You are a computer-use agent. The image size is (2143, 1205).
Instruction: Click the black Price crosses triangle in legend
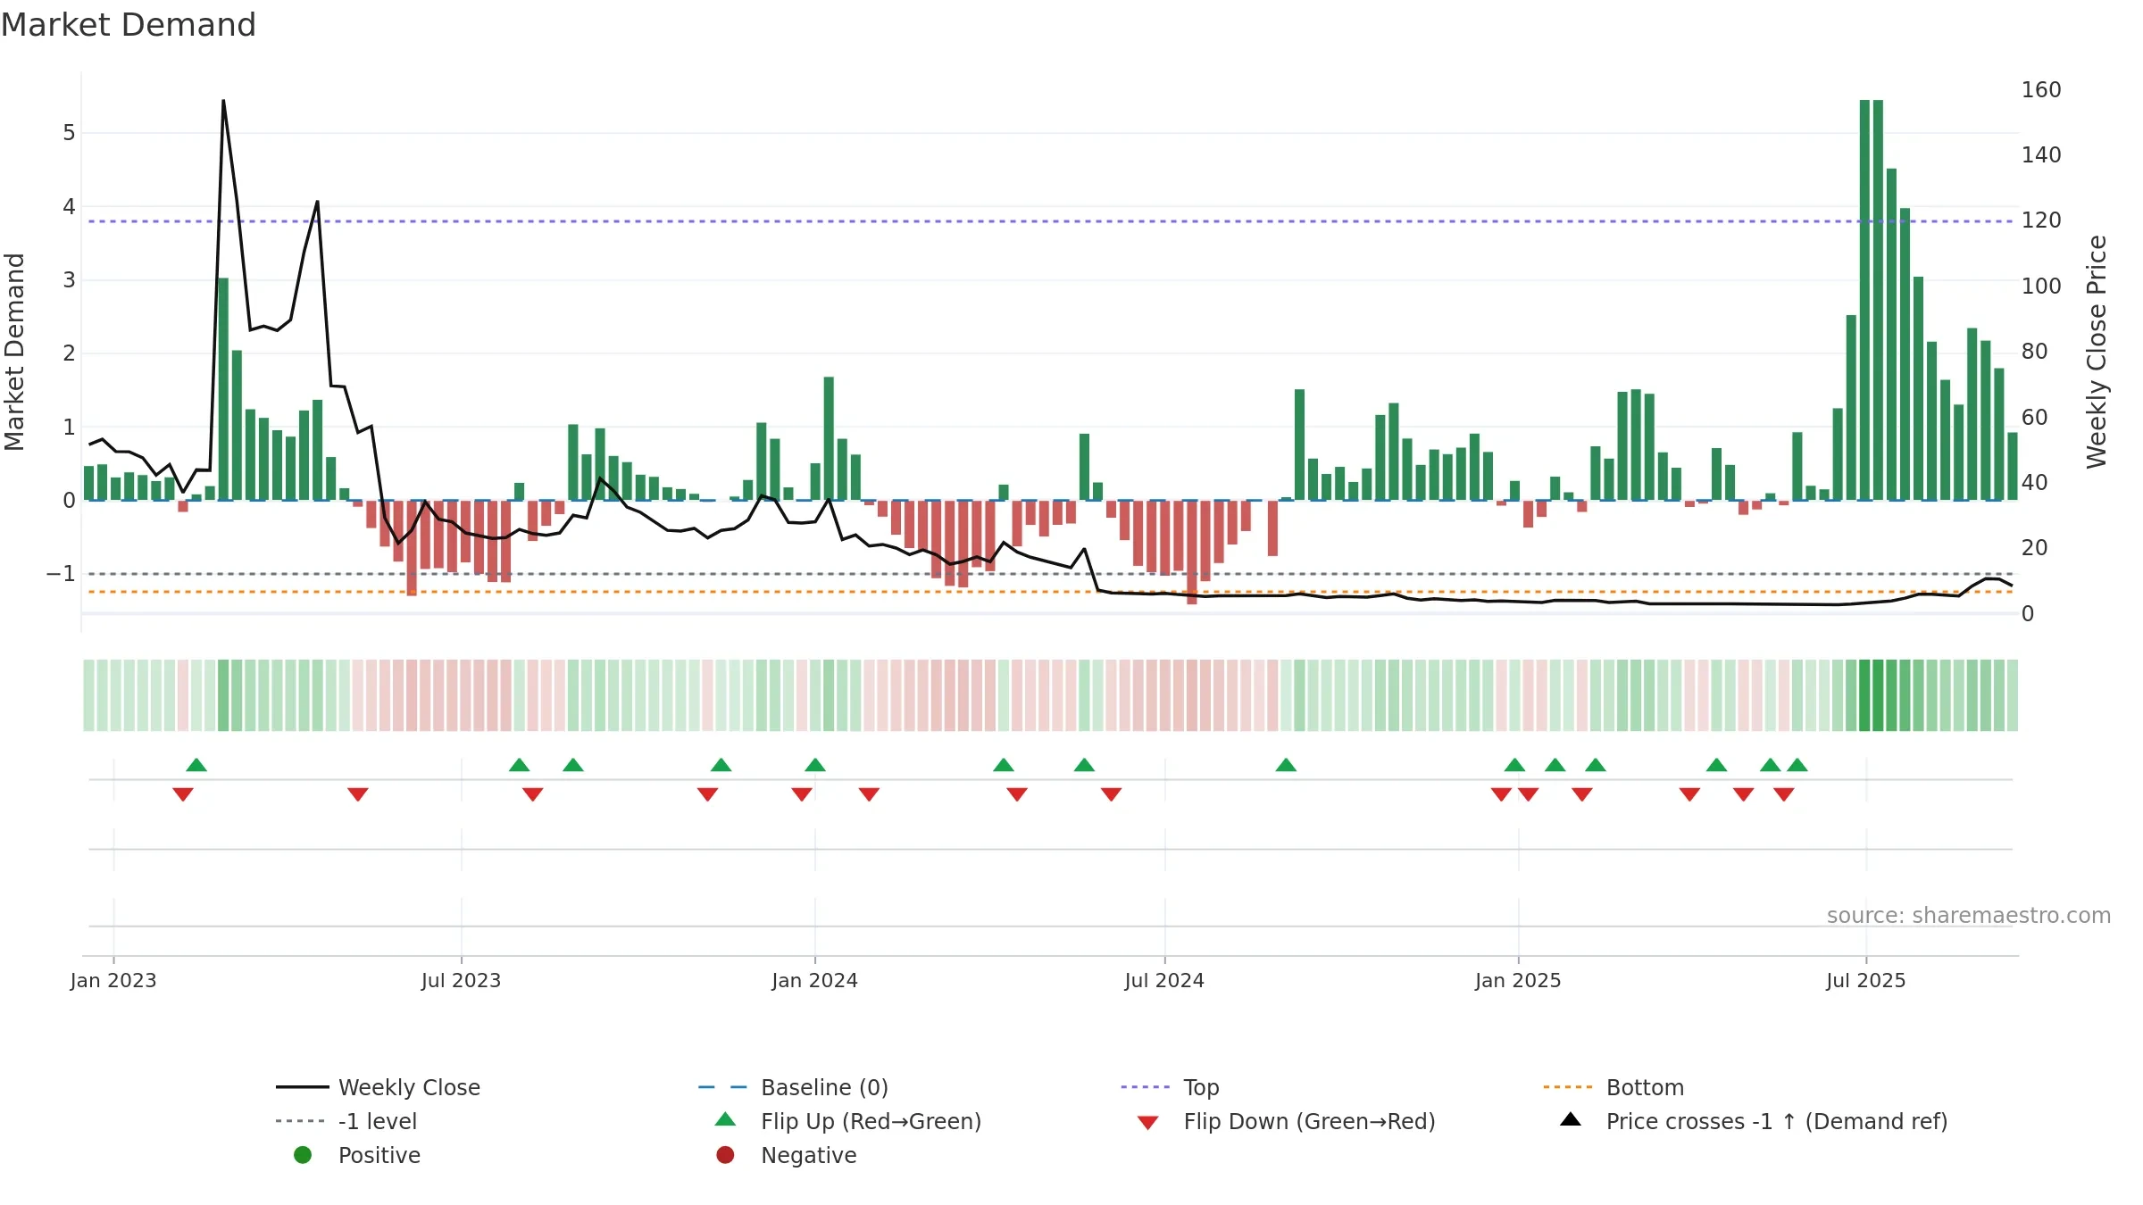[1571, 1119]
